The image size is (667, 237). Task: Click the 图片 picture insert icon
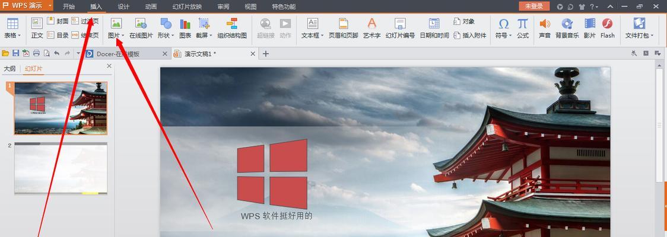click(116, 23)
